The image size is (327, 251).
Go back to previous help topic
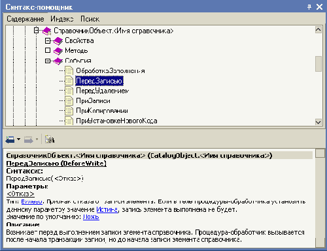pyautogui.click(x=10, y=140)
